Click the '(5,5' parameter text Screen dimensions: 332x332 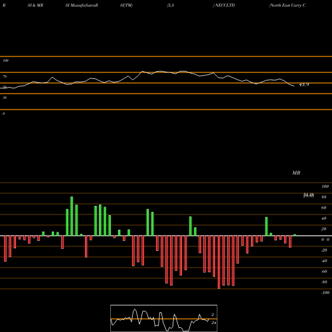(171, 5)
